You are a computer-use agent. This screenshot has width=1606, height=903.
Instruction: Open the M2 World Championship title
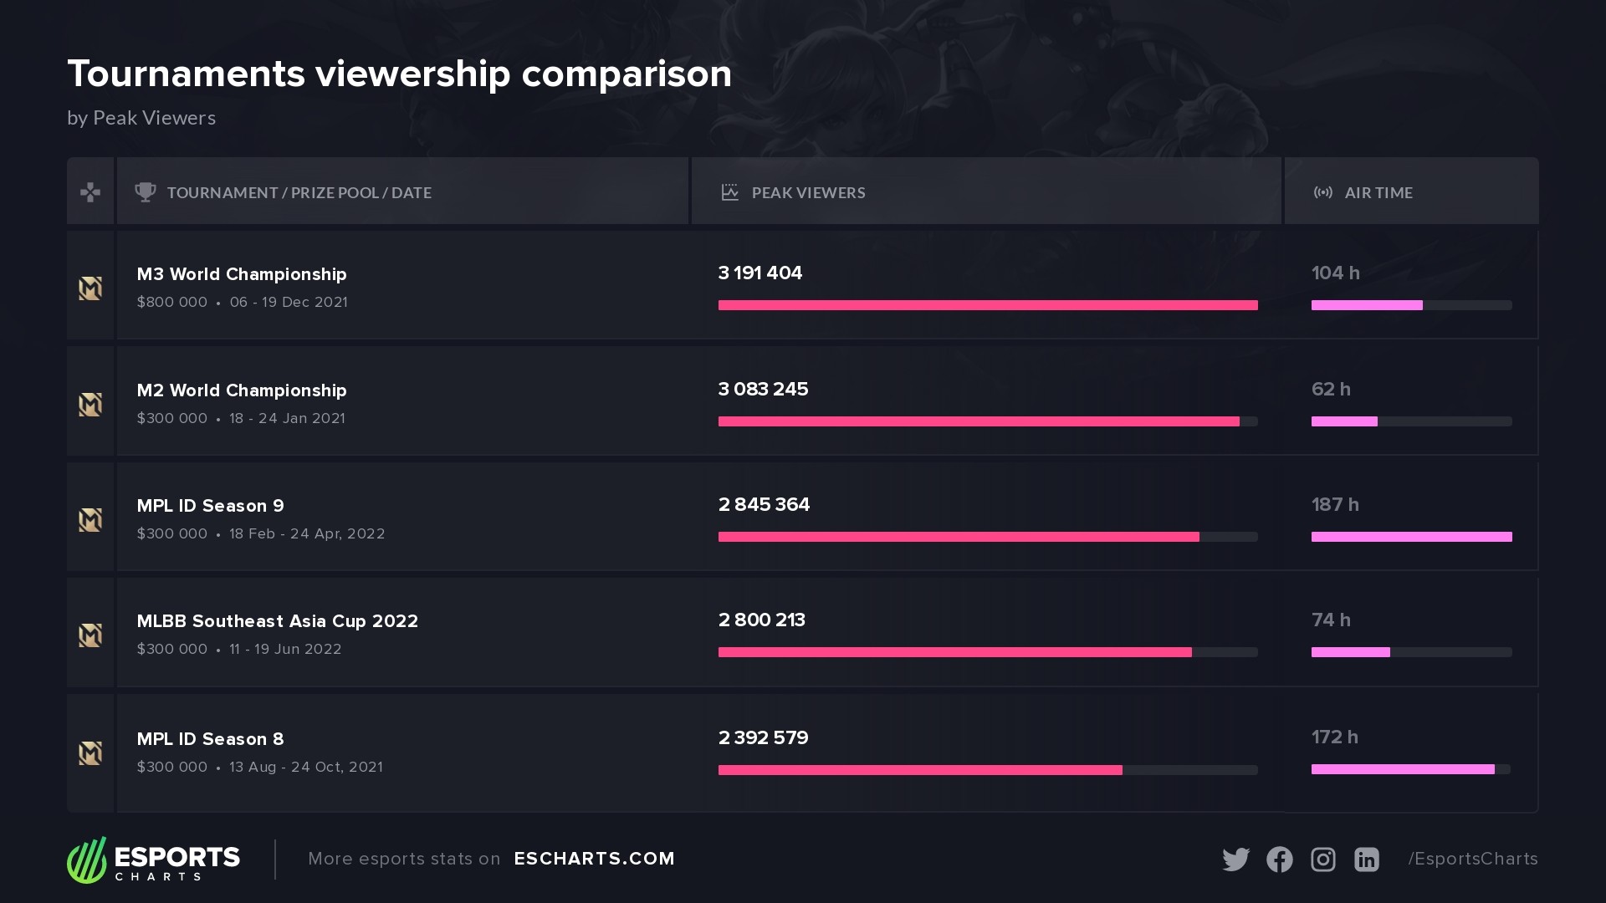242,390
